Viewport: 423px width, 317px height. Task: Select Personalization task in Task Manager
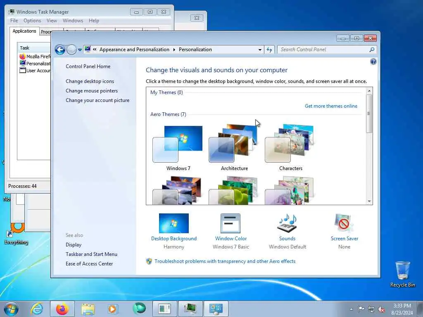coord(35,64)
